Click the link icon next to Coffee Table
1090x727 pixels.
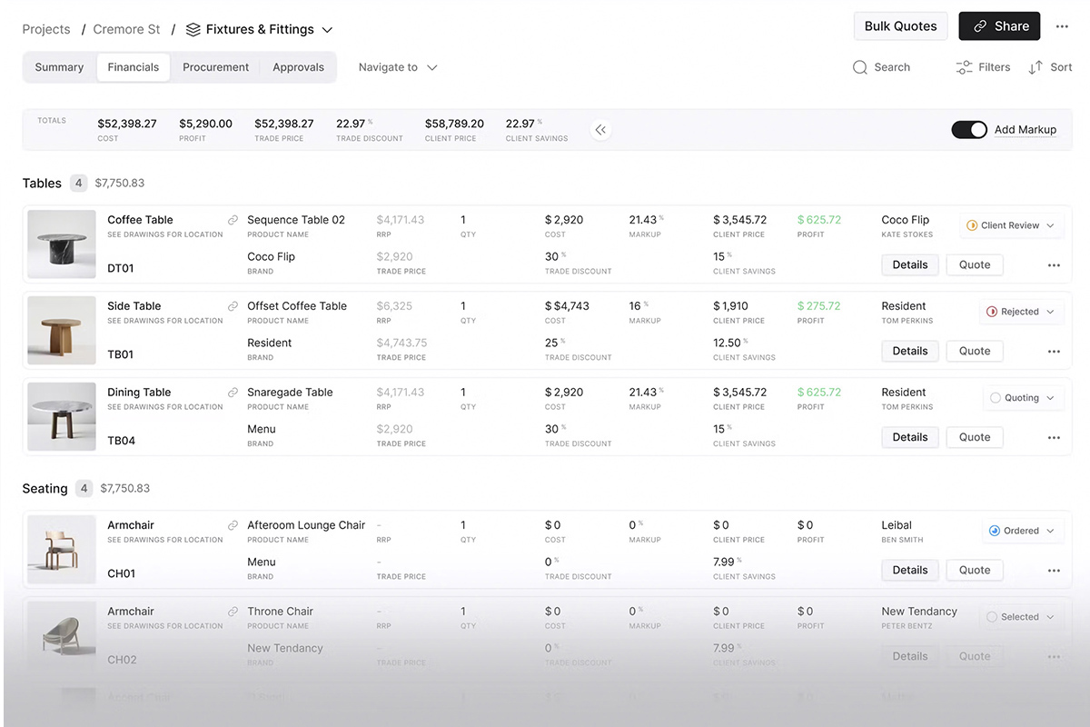(x=233, y=219)
